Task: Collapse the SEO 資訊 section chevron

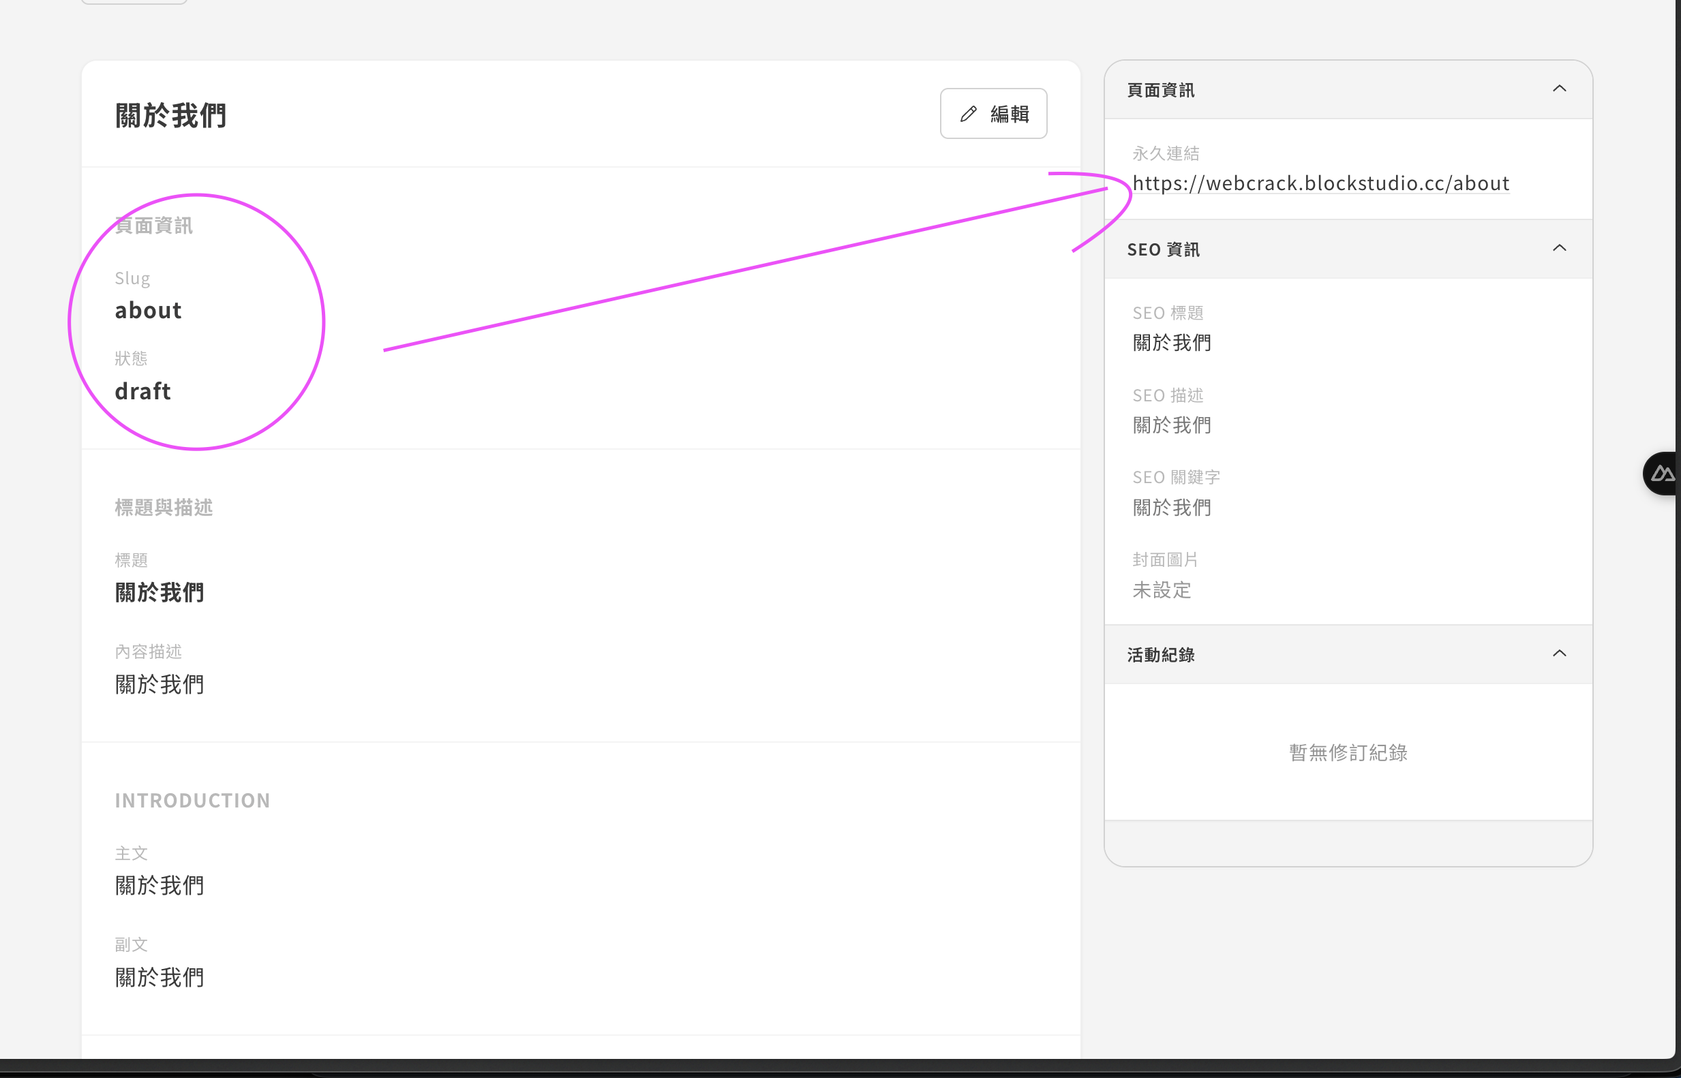Action: [x=1559, y=249]
